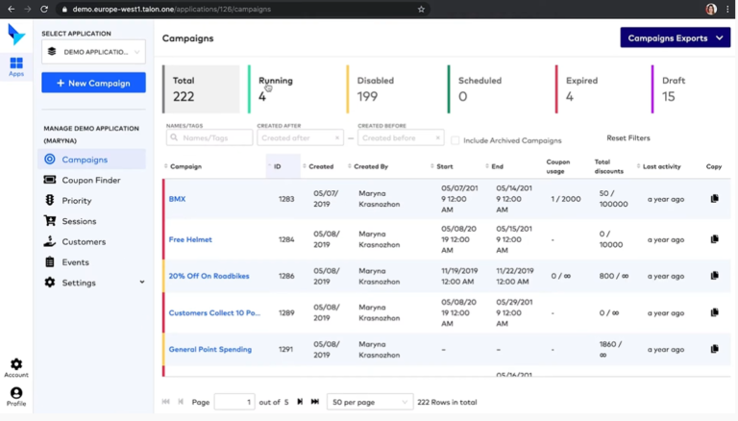Click the browser reload icon
Screen dimensions: 738x421
tap(44, 10)
